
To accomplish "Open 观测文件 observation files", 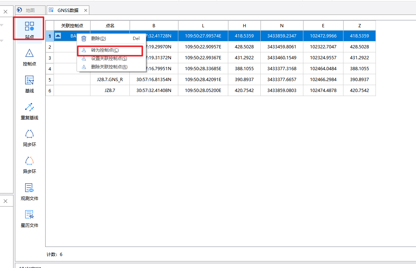I will (29, 192).
